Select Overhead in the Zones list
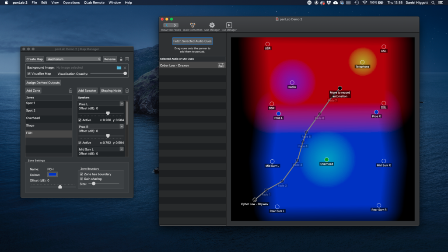 49,118
